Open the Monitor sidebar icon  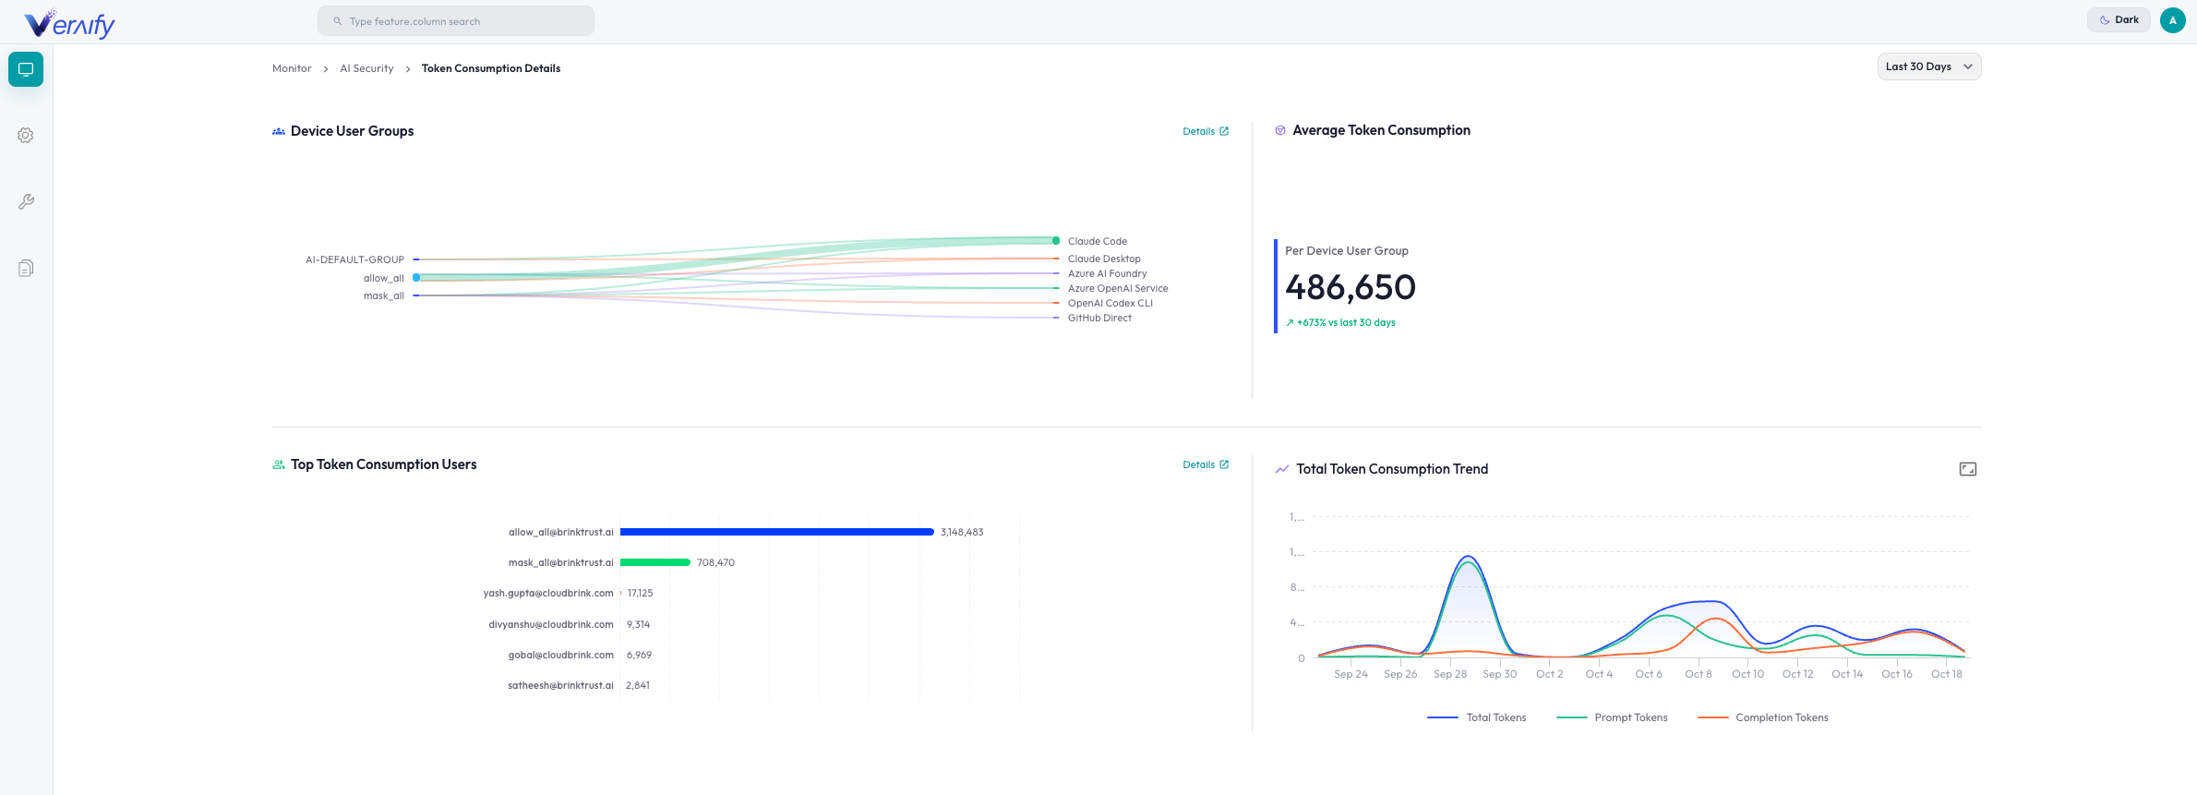[26, 69]
